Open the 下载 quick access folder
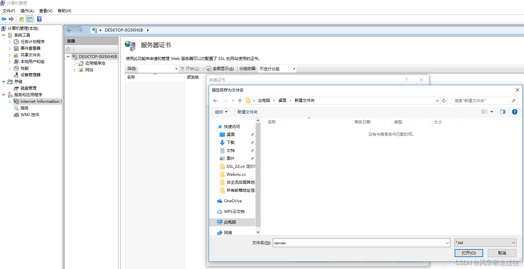Screen dimensions: 524x269 (x=230, y=143)
